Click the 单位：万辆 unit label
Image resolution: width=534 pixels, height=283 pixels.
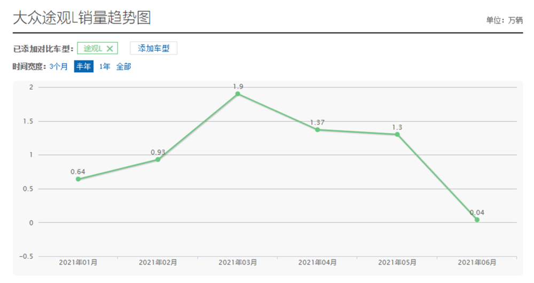504,20
